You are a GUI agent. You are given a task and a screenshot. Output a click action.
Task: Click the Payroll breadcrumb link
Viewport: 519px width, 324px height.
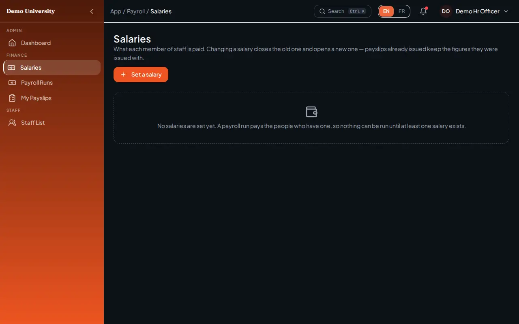click(136, 11)
